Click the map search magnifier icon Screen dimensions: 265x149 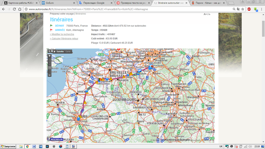(x=49, y=51)
